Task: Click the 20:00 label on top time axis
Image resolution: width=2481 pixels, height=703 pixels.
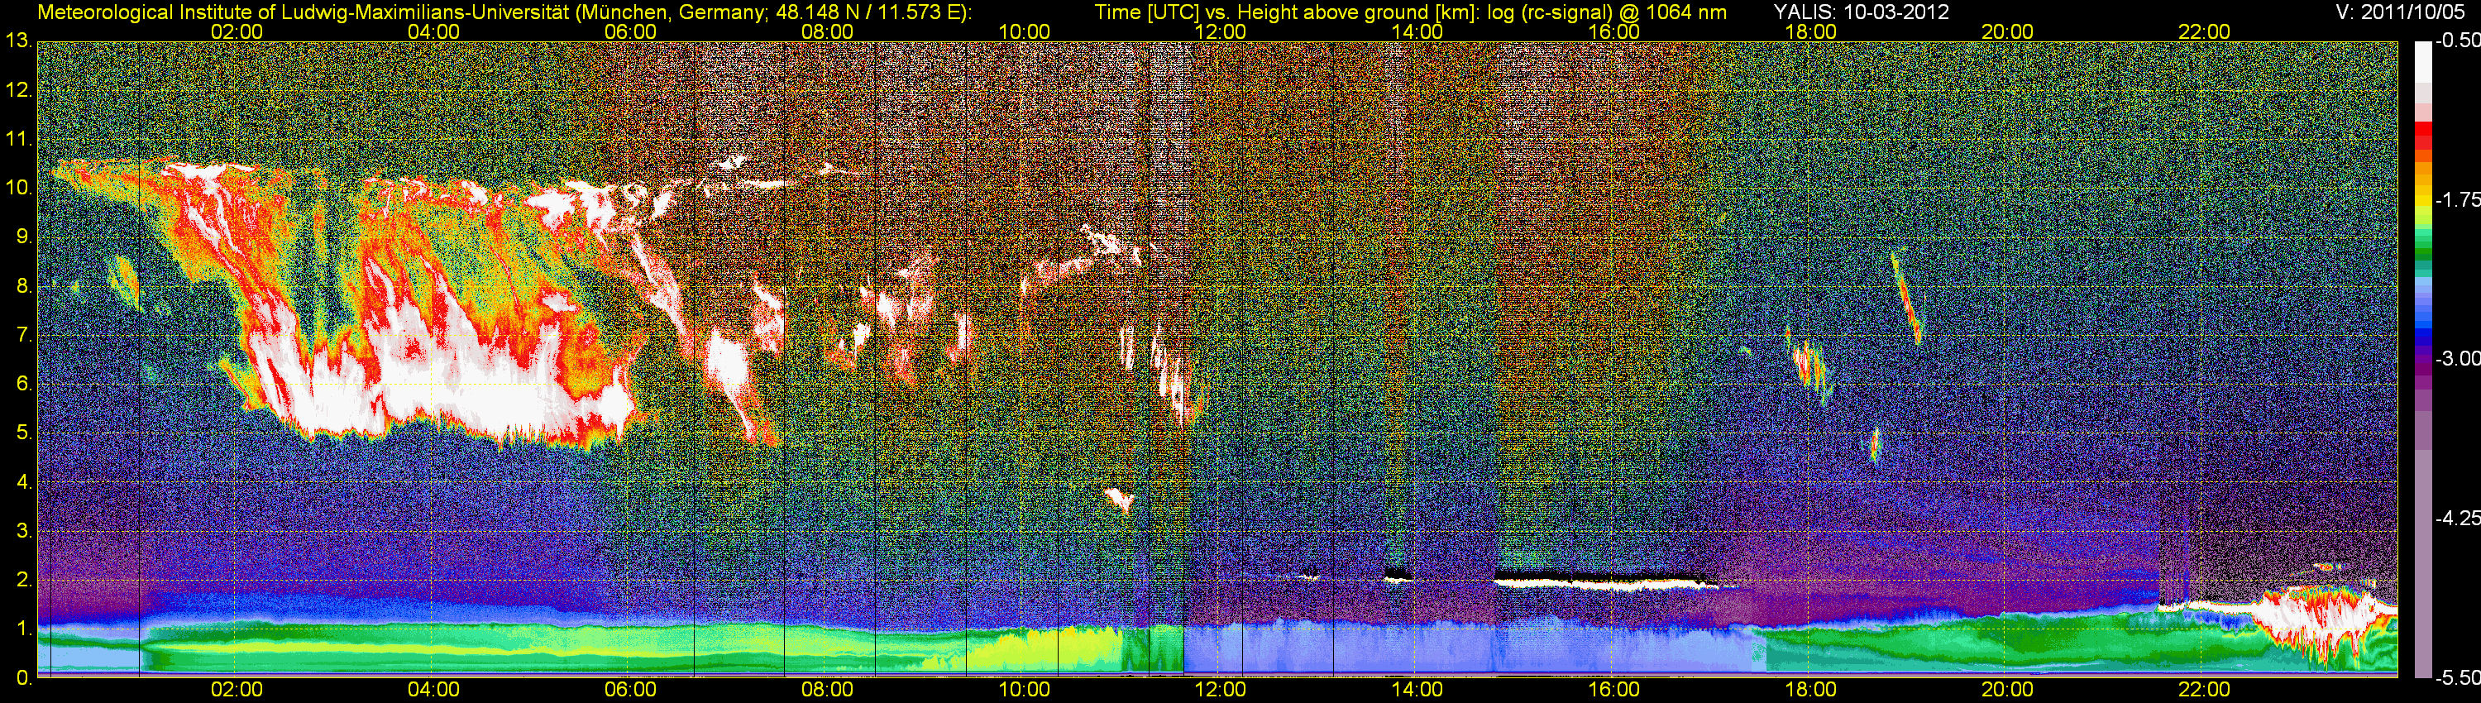Action: click(2007, 31)
